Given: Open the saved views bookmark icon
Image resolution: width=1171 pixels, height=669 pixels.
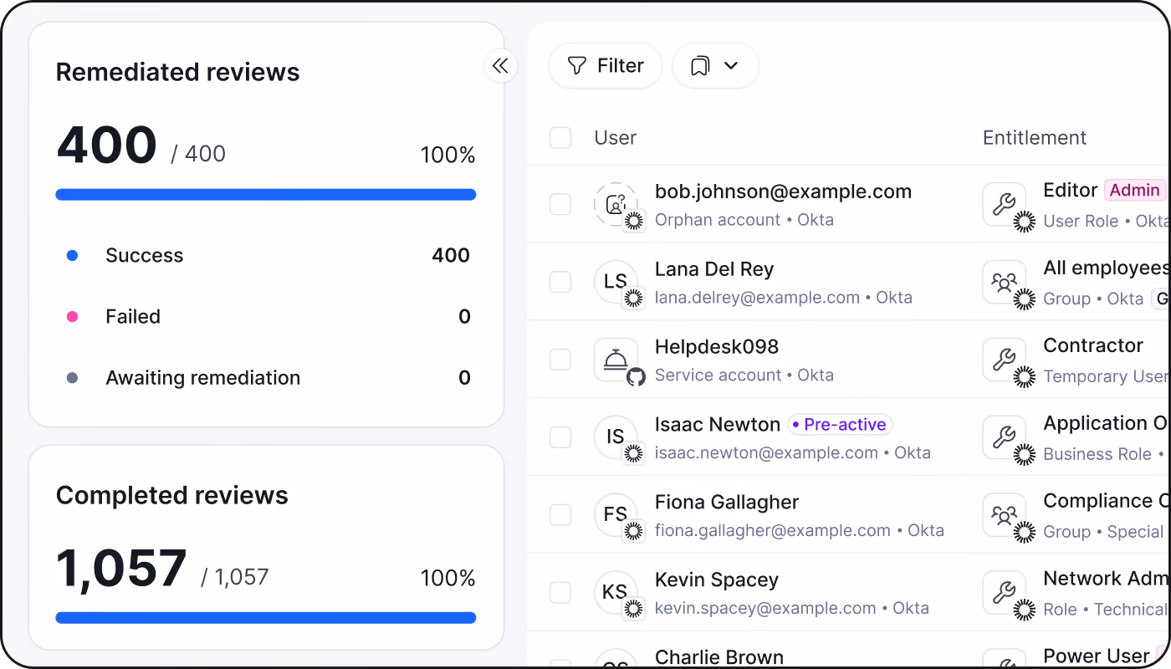Looking at the screenshot, I should [700, 66].
